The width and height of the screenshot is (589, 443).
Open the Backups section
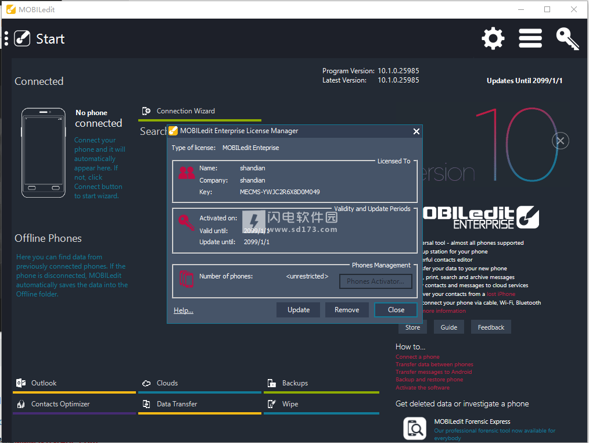(x=321, y=384)
